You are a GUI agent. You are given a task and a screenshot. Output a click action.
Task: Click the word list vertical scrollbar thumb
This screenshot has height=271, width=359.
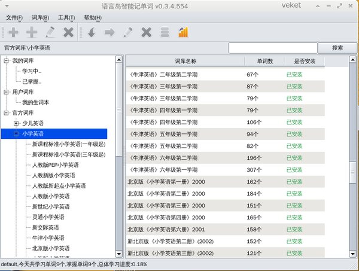(x=352, y=172)
